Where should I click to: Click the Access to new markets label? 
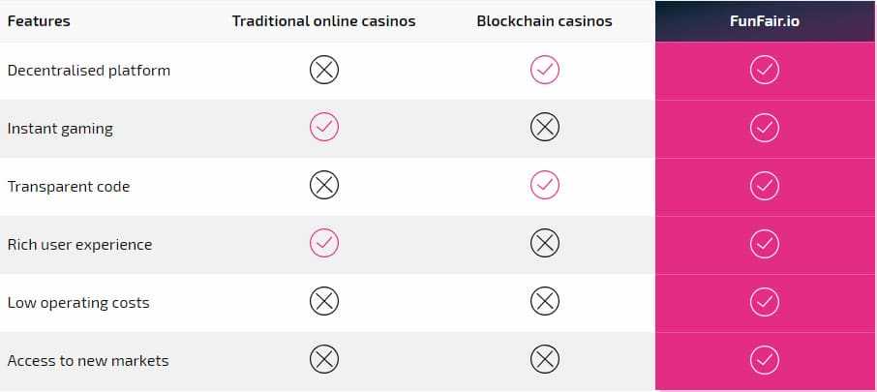(x=88, y=360)
